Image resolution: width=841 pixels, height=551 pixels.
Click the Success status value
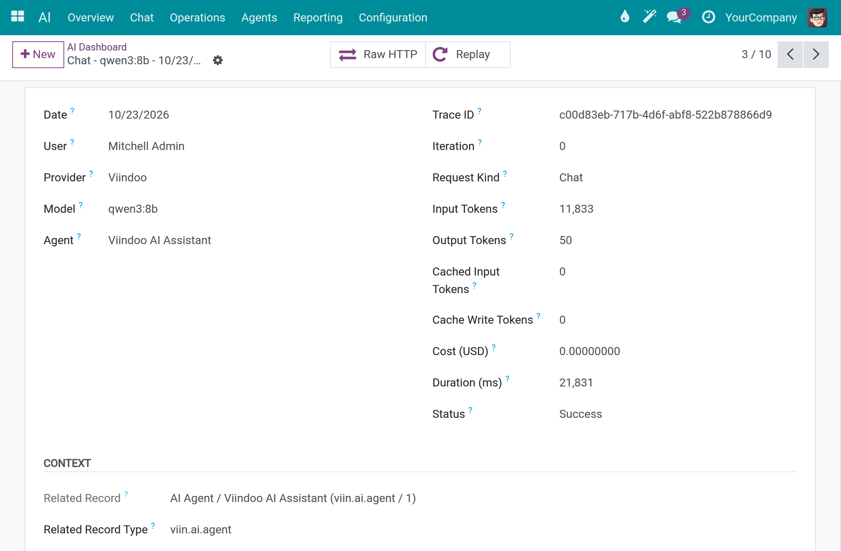tap(580, 414)
